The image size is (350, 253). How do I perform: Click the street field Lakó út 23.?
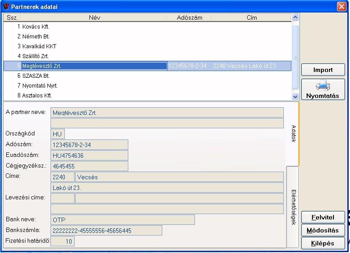point(167,188)
